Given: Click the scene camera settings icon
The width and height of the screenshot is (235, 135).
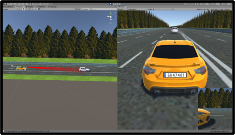Looking at the screenshot, I should click(x=79, y=9).
